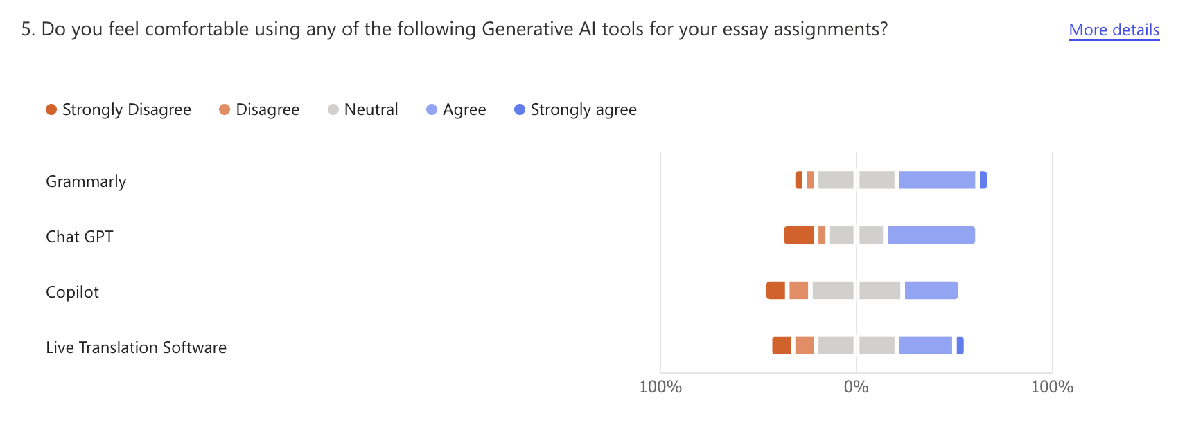Select the Neutral legend label
Image resolution: width=1185 pixels, height=425 pixels.
[x=371, y=109]
